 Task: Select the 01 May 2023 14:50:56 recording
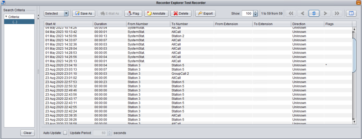pyautogui.click(x=198, y=36)
